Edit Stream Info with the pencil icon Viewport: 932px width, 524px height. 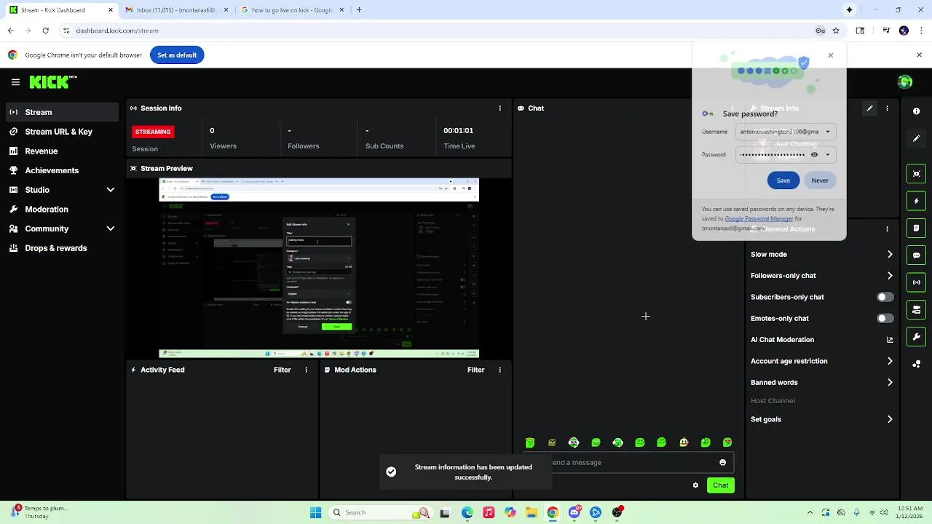[869, 108]
